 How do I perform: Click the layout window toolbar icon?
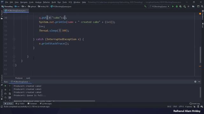[198, 6]
